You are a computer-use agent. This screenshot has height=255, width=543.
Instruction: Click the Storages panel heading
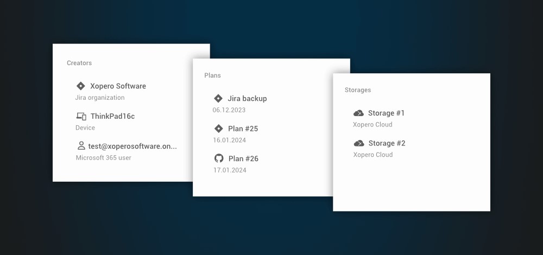(358, 90)
